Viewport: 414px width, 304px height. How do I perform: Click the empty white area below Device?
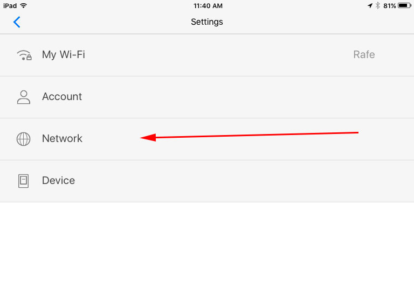point(207,253)
